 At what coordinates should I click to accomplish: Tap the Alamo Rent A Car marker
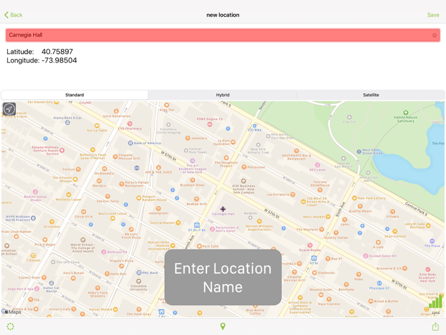coord(68,123)
